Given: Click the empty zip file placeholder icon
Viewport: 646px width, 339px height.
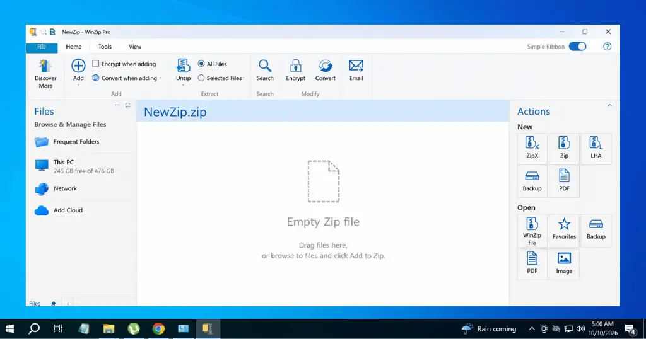Looking at the screenshot, I should [x=324, y=181].
